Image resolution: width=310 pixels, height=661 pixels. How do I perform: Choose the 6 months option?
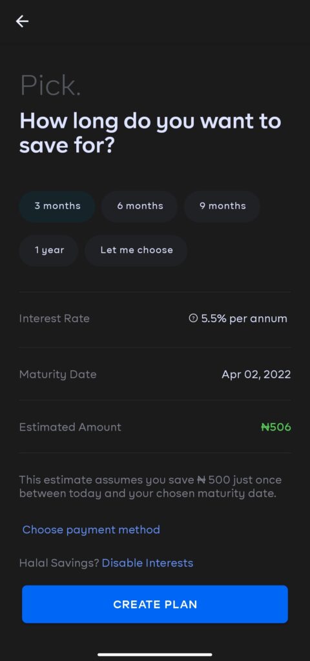pos(140,206)
